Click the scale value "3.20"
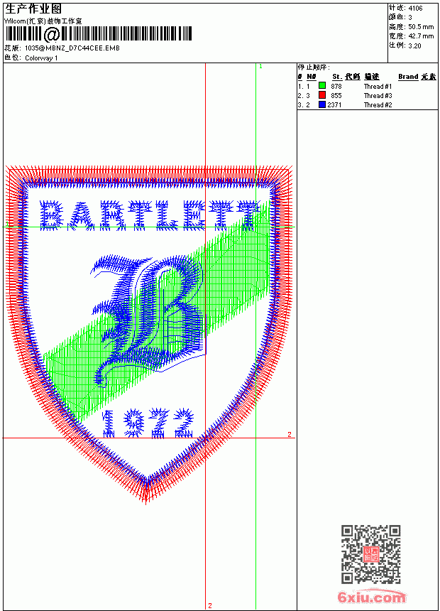Viewport: 440px width, 611px height. pyautogui.click(x=414, y=45)
